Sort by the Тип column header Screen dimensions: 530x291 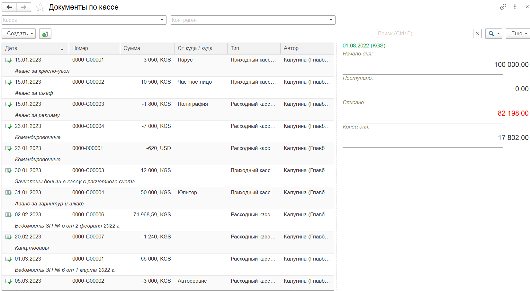254,48
